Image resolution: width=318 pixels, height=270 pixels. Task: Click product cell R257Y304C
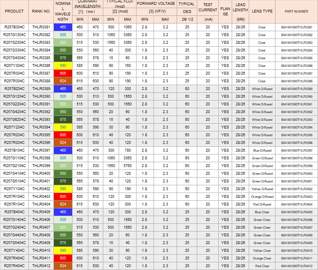(x=15, y=66)
